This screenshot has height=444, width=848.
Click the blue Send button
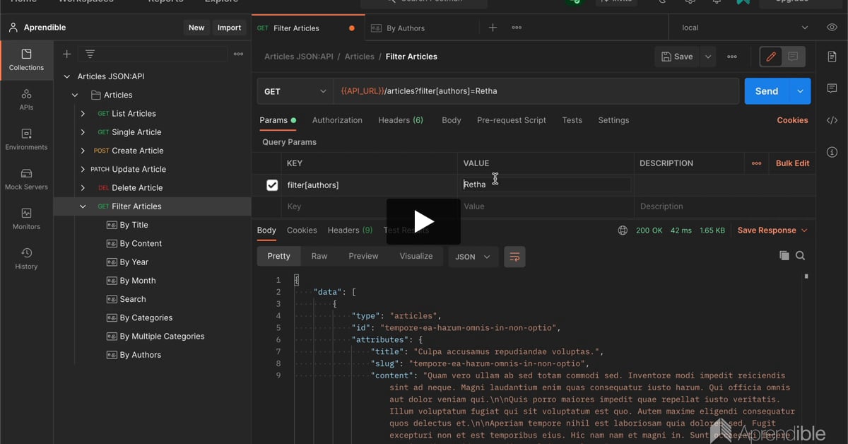point(766,91)
